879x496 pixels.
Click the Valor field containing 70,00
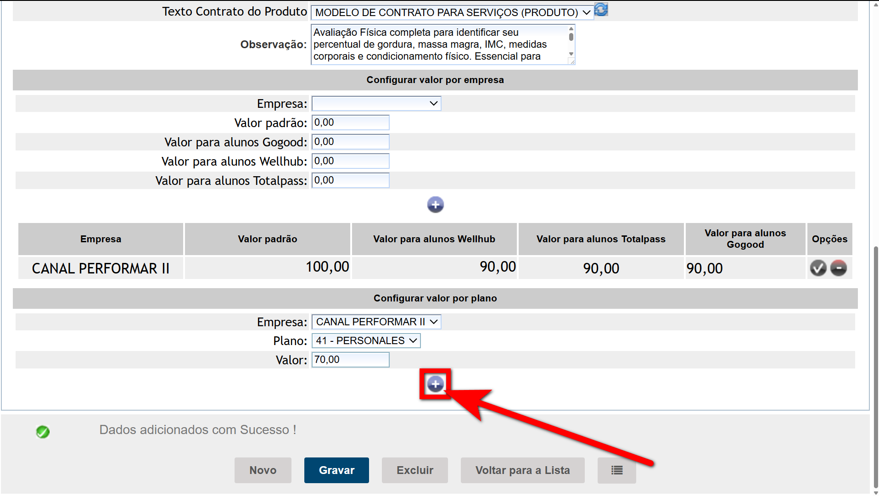click(x=350, y=360)
